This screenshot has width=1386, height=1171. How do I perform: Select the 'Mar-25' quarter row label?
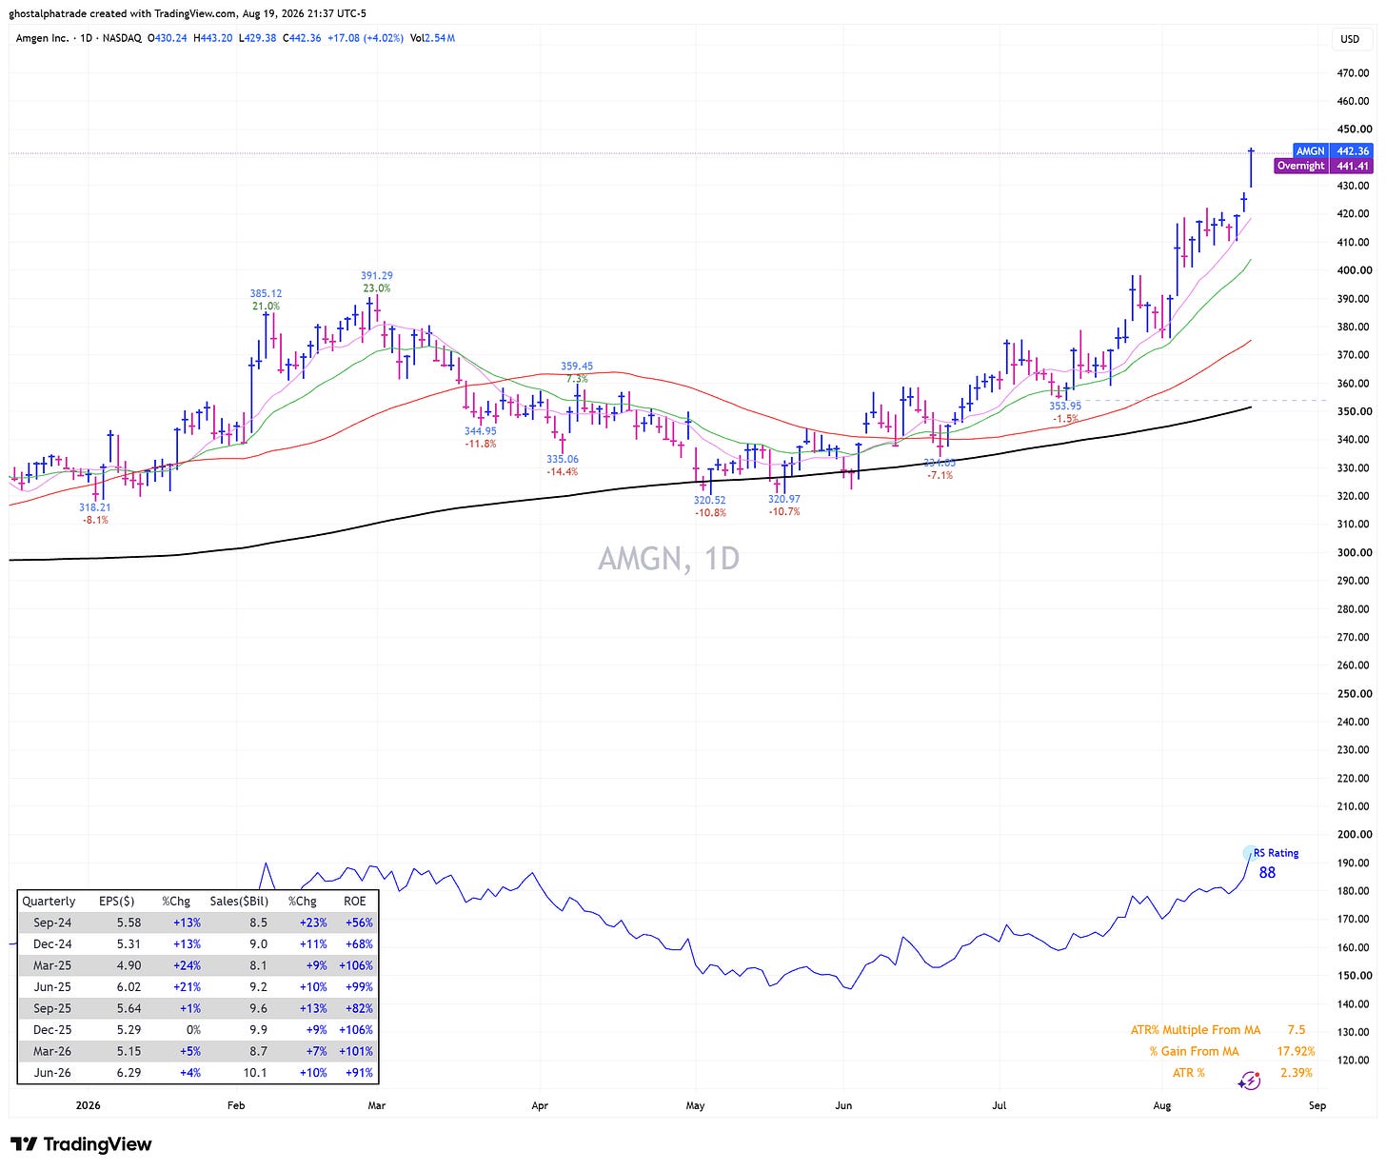[52, 965]
